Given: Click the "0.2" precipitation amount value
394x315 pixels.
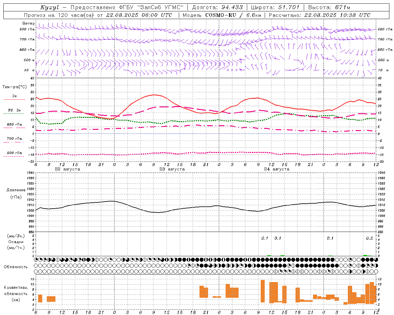Looking at the screenshot, I should tap(369, 238).
